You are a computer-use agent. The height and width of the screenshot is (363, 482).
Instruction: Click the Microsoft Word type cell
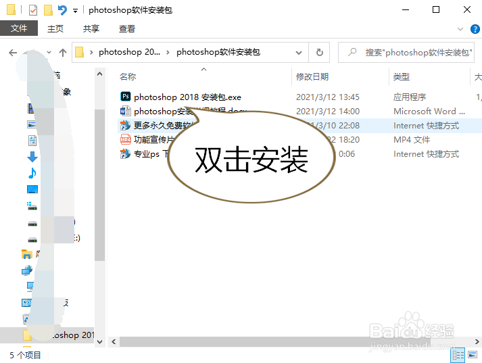click(x=429, y=112)
